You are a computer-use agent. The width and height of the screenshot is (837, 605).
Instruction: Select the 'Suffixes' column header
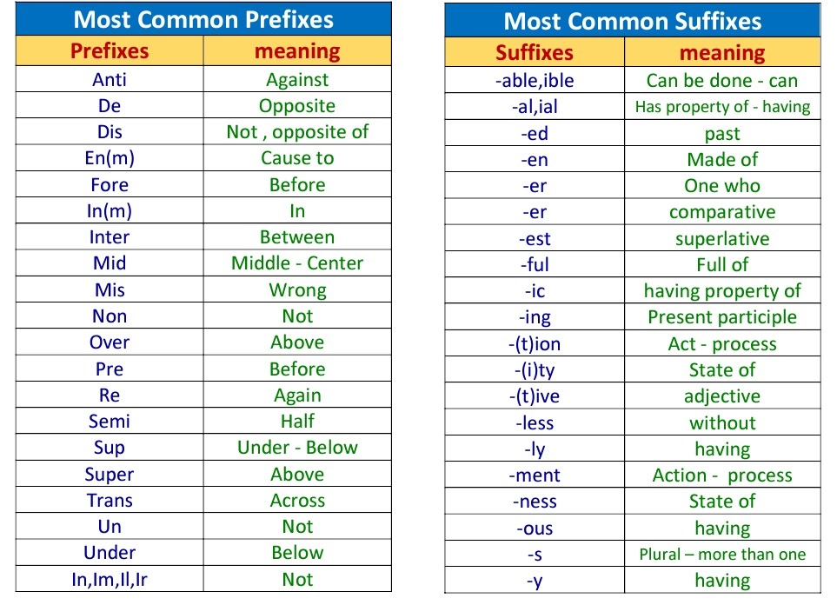point(535,52)
